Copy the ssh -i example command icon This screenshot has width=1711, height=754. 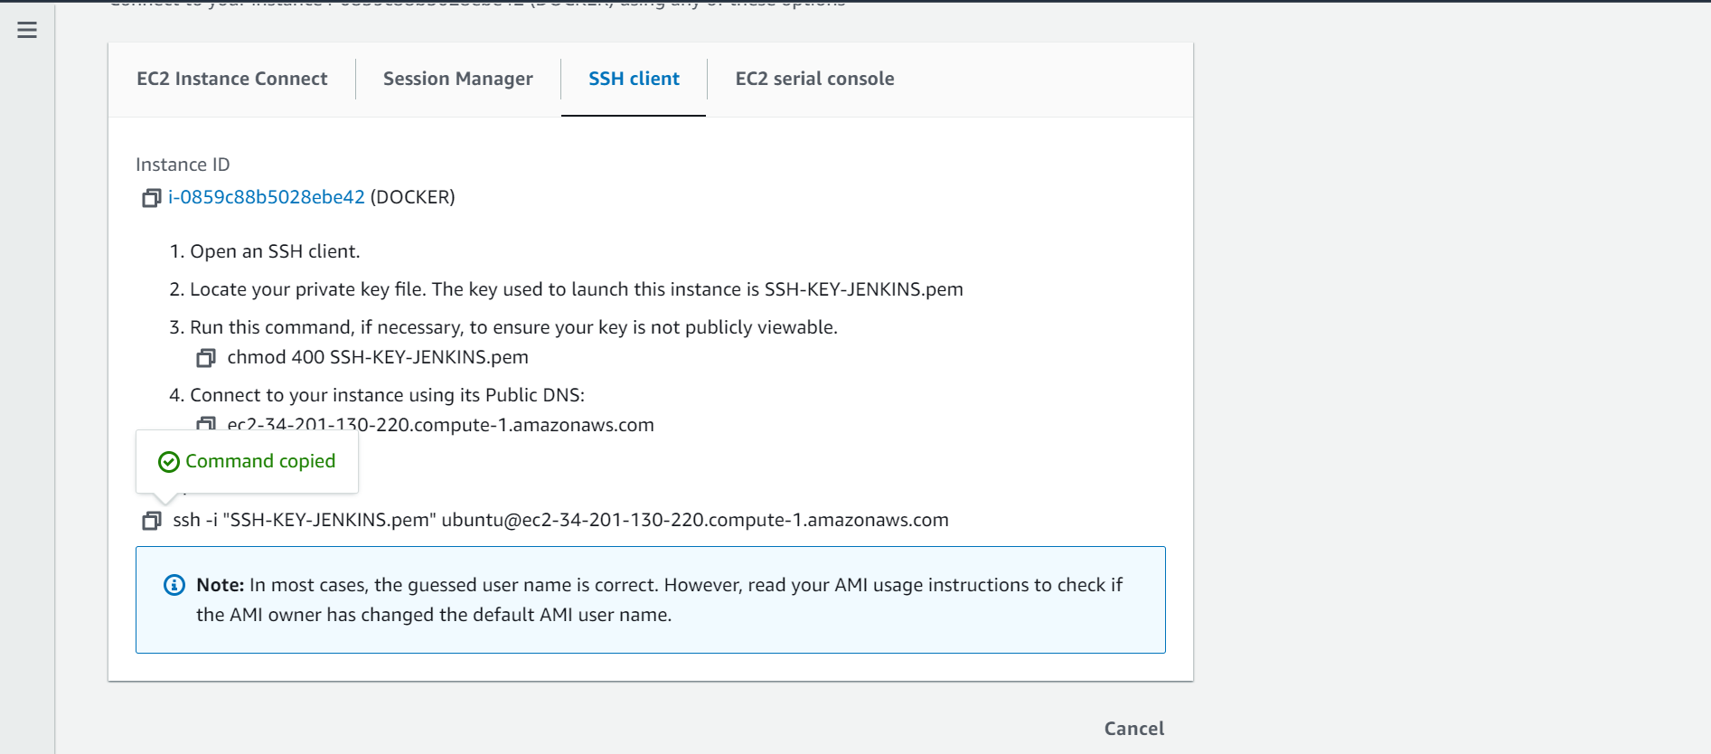(151, 521)
